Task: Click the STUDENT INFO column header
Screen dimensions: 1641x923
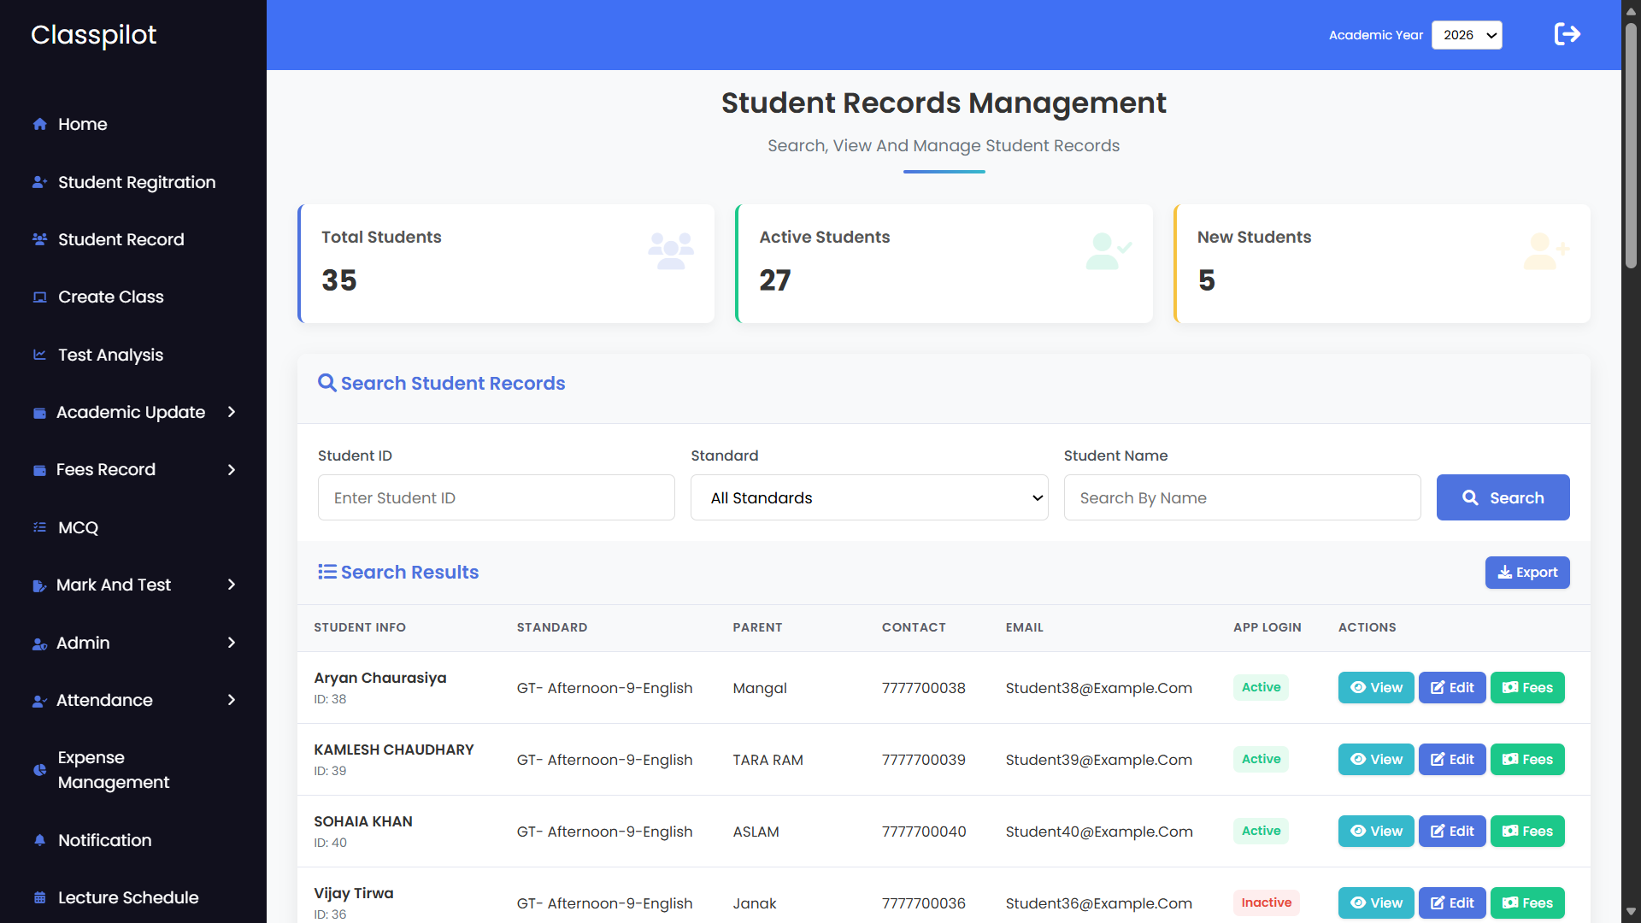Action: pyautogui.click(x=360, y=627)
